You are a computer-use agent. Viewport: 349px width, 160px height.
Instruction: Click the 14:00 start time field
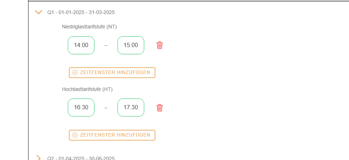coord(81,45)
